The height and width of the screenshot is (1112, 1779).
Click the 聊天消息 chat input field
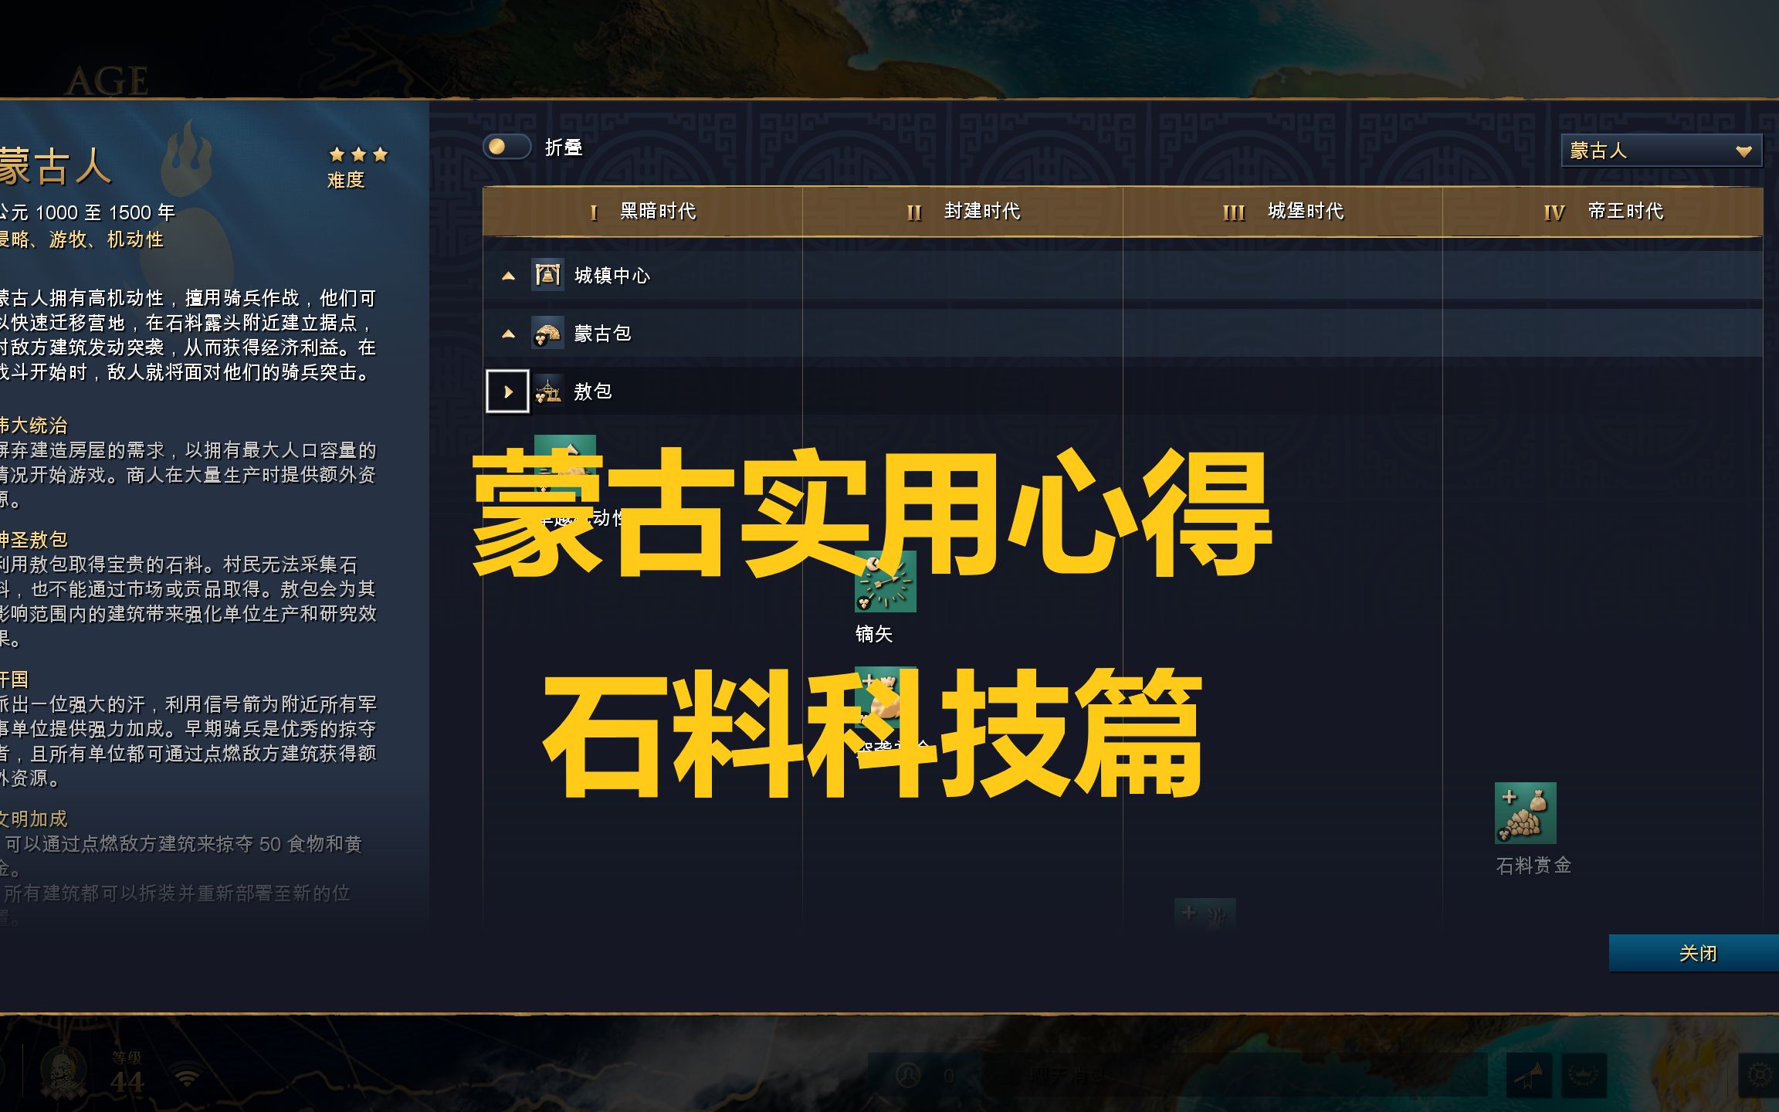click(1235, 1075)
